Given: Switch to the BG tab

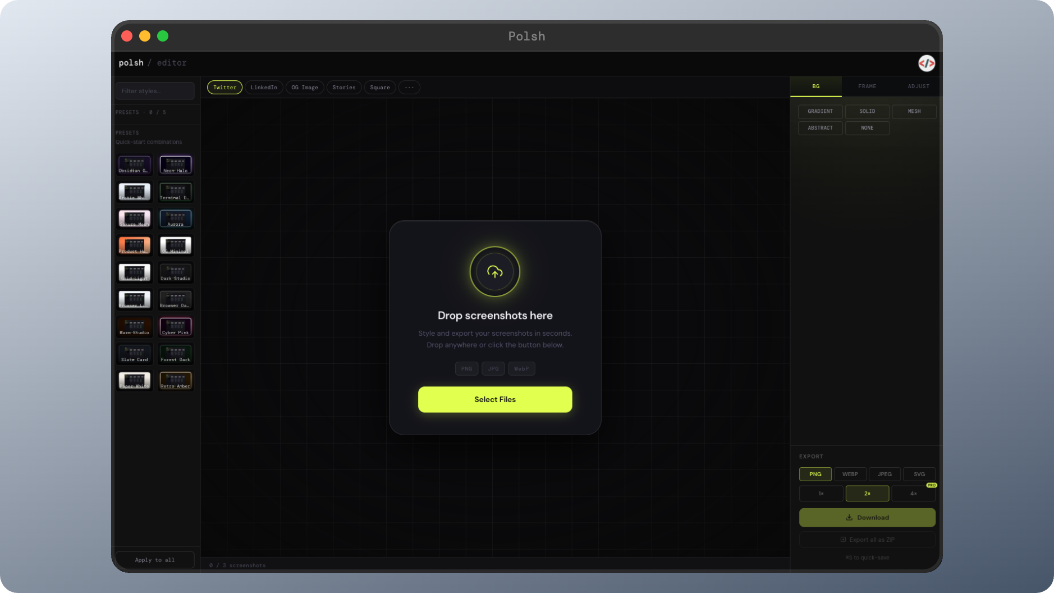Looking at the screenshot, I should coord(815,86).
